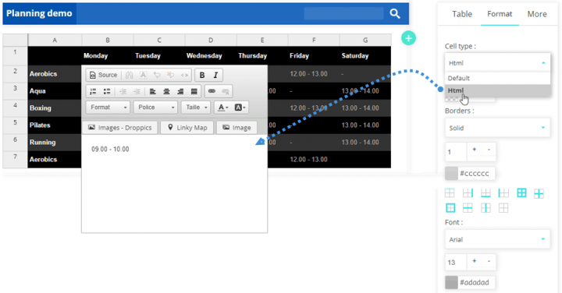Click the search magnifier icon
This screenshot has height=293, width=562.
[x=395, y=13]
